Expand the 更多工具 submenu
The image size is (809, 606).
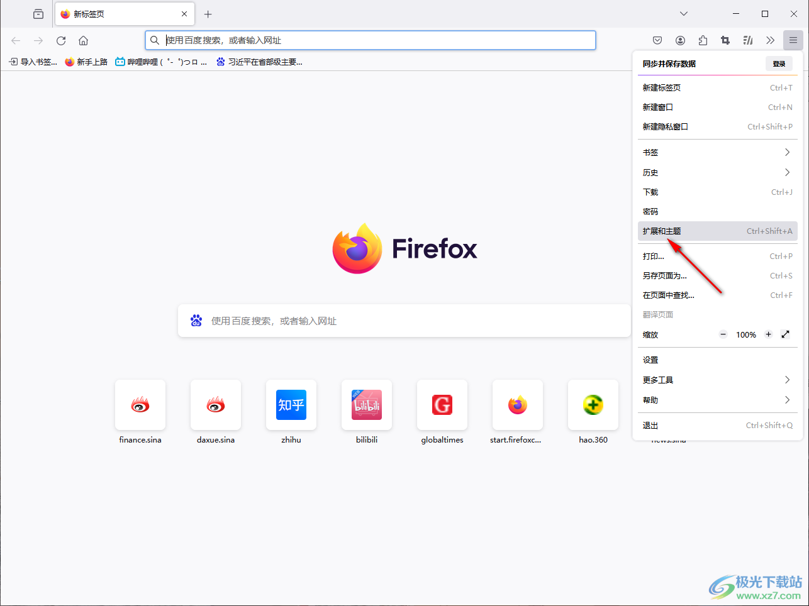point(718,380)
